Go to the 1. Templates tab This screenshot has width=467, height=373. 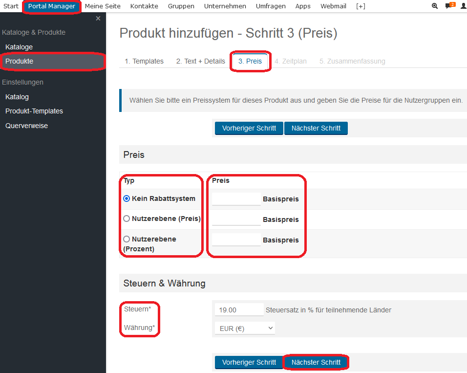(x=144, y=61)
